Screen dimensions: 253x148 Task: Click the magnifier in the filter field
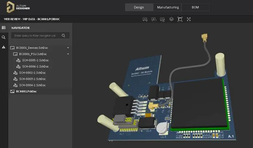[x=63, y=36]
